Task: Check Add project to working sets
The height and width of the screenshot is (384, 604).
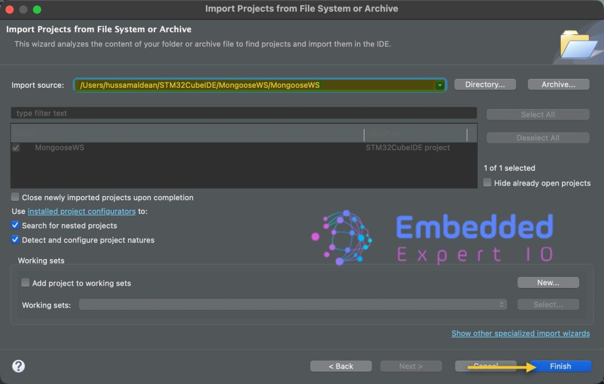Action: (x=25, y=283)
